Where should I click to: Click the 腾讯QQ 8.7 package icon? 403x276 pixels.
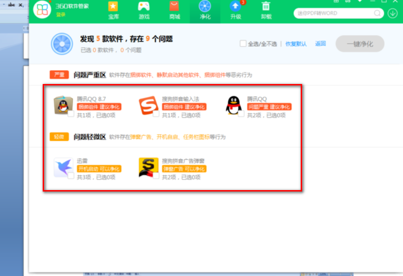click(x=63, y=105)
